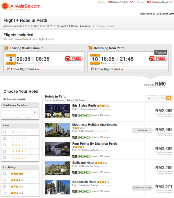This screenshot has width=174, height=198.
Task: View Four Points By Sheraton on map
Action: 106,150
